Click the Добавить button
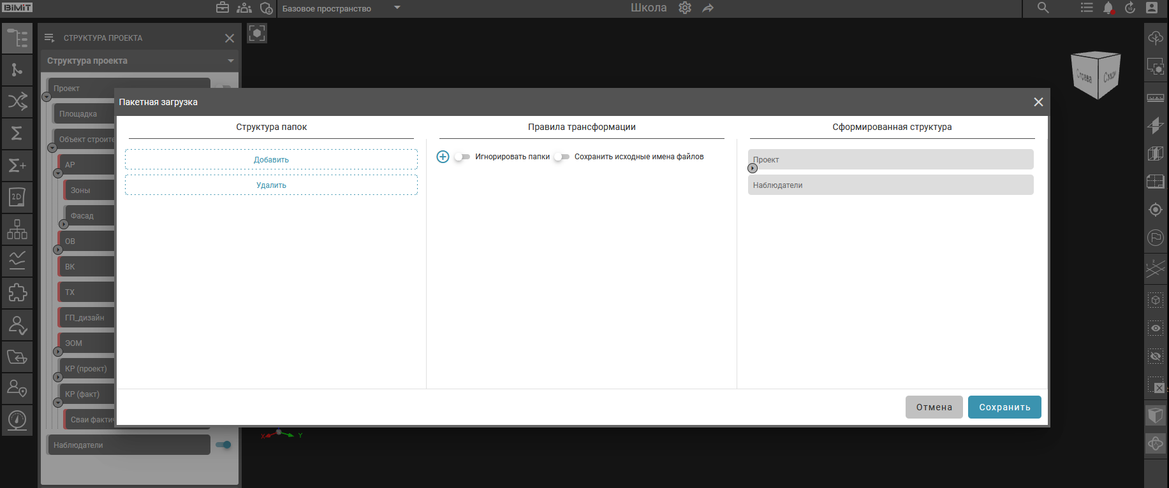 pos(271,160)
